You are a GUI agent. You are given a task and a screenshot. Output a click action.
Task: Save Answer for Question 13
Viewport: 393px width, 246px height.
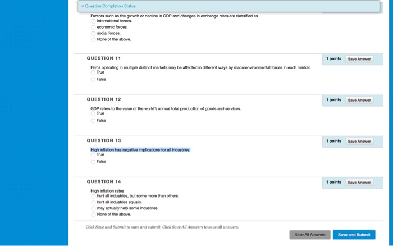(x=359, y=141)
